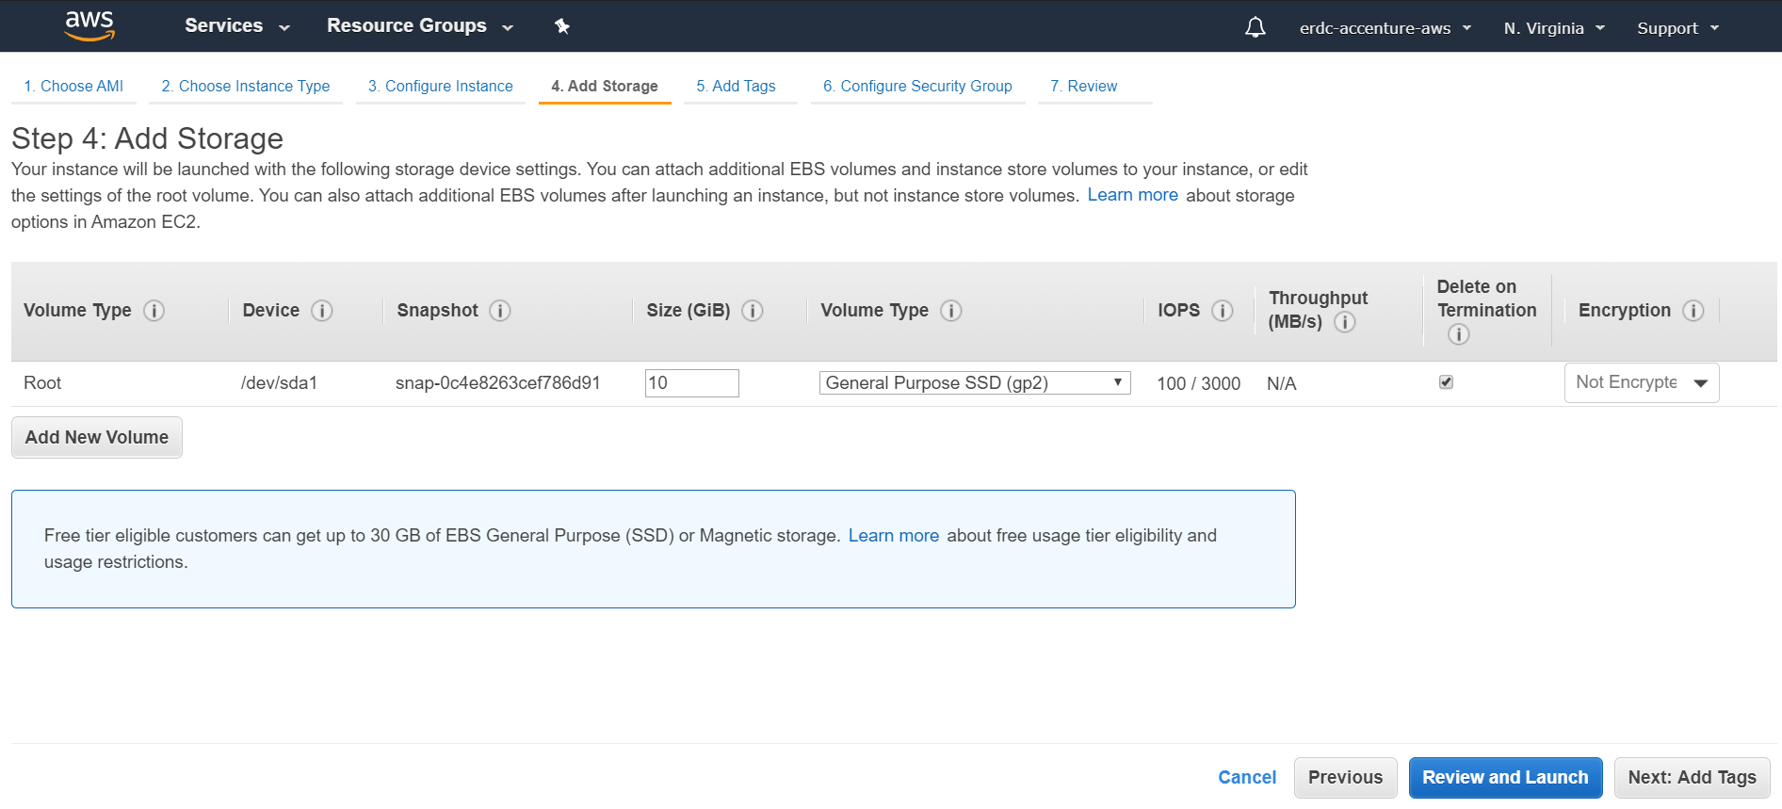Switch to 6. Configure Security Group tab
The width and height of the screenshot is (1782, 809).
point(916,86)
